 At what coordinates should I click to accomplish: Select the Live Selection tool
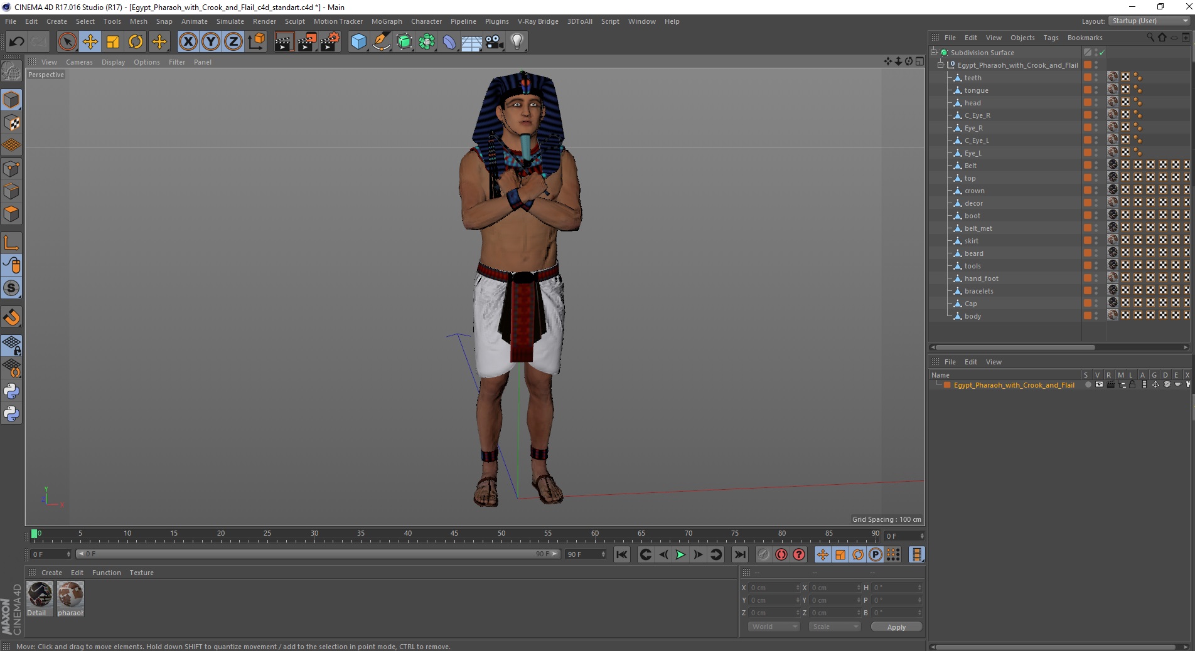[x=67, y=42]
